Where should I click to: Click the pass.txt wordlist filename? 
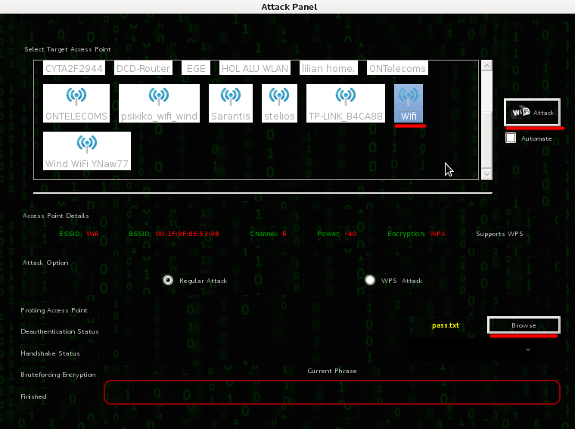(x=446, y=325)
